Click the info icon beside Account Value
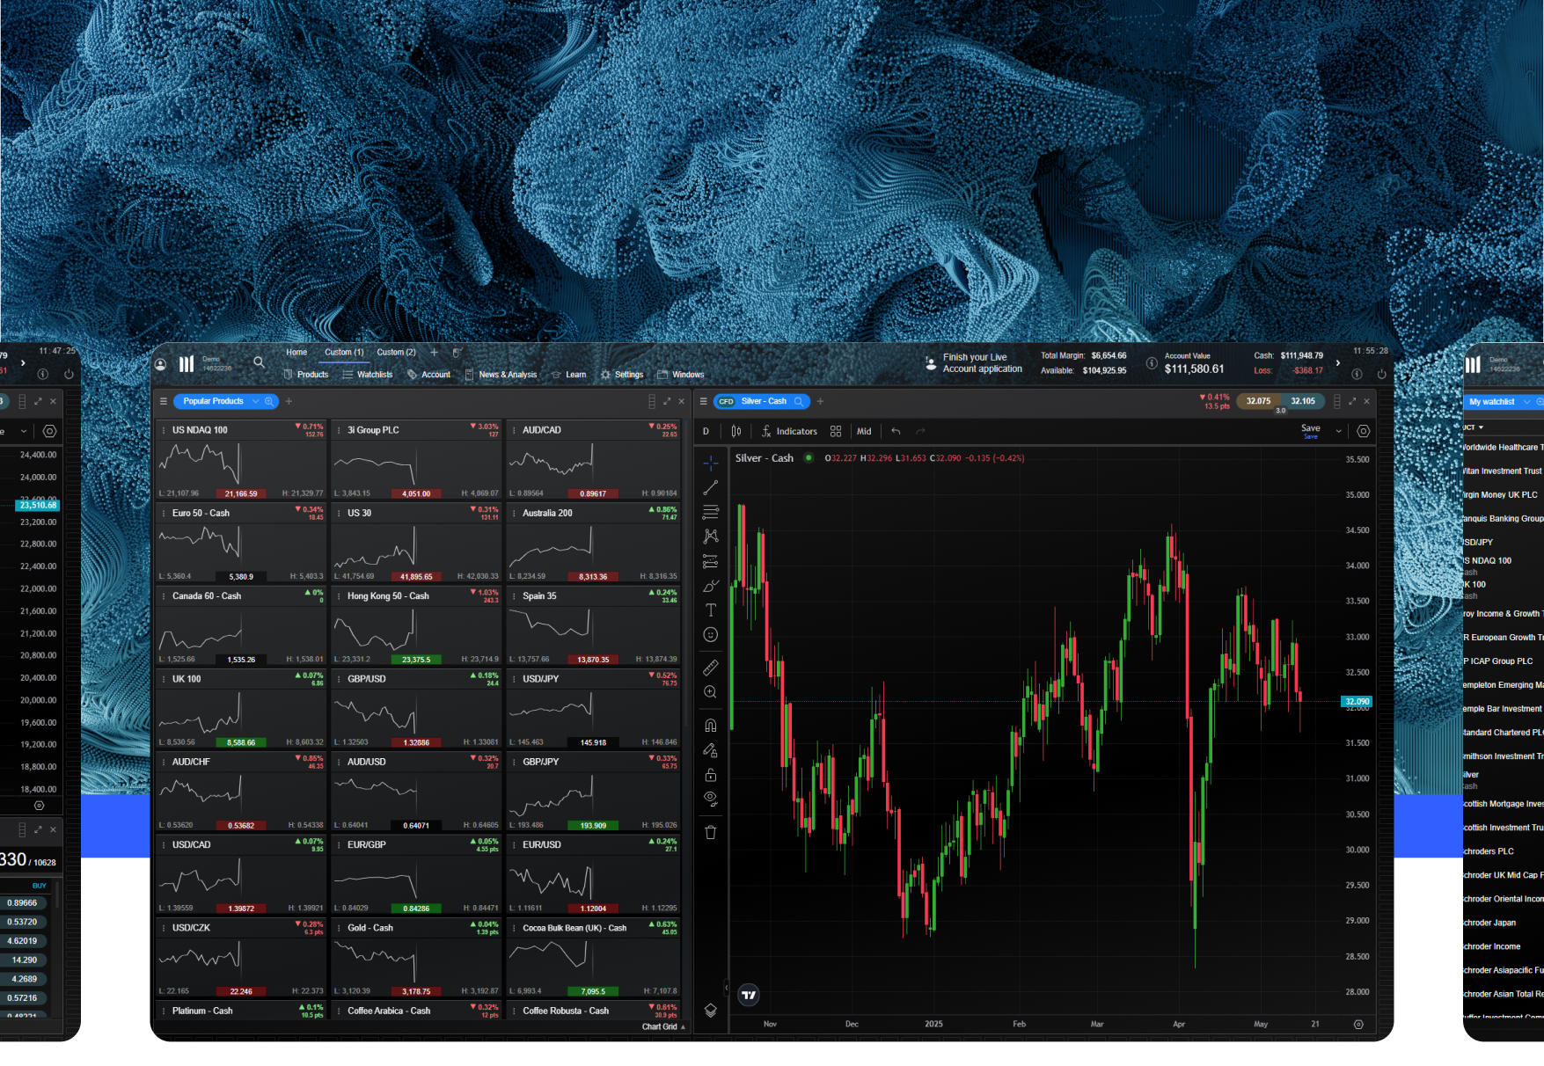The width and height of the screenshot is (1544, 1066). [1152, 363]
